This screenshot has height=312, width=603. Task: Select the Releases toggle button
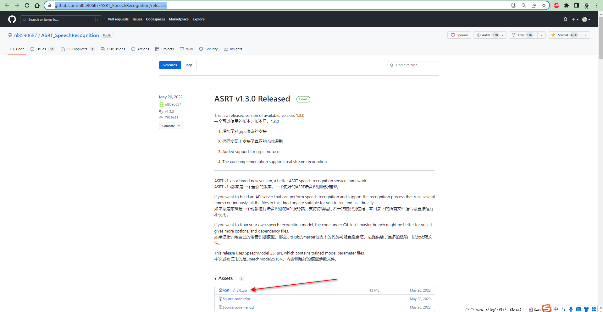tap(170, 65)
